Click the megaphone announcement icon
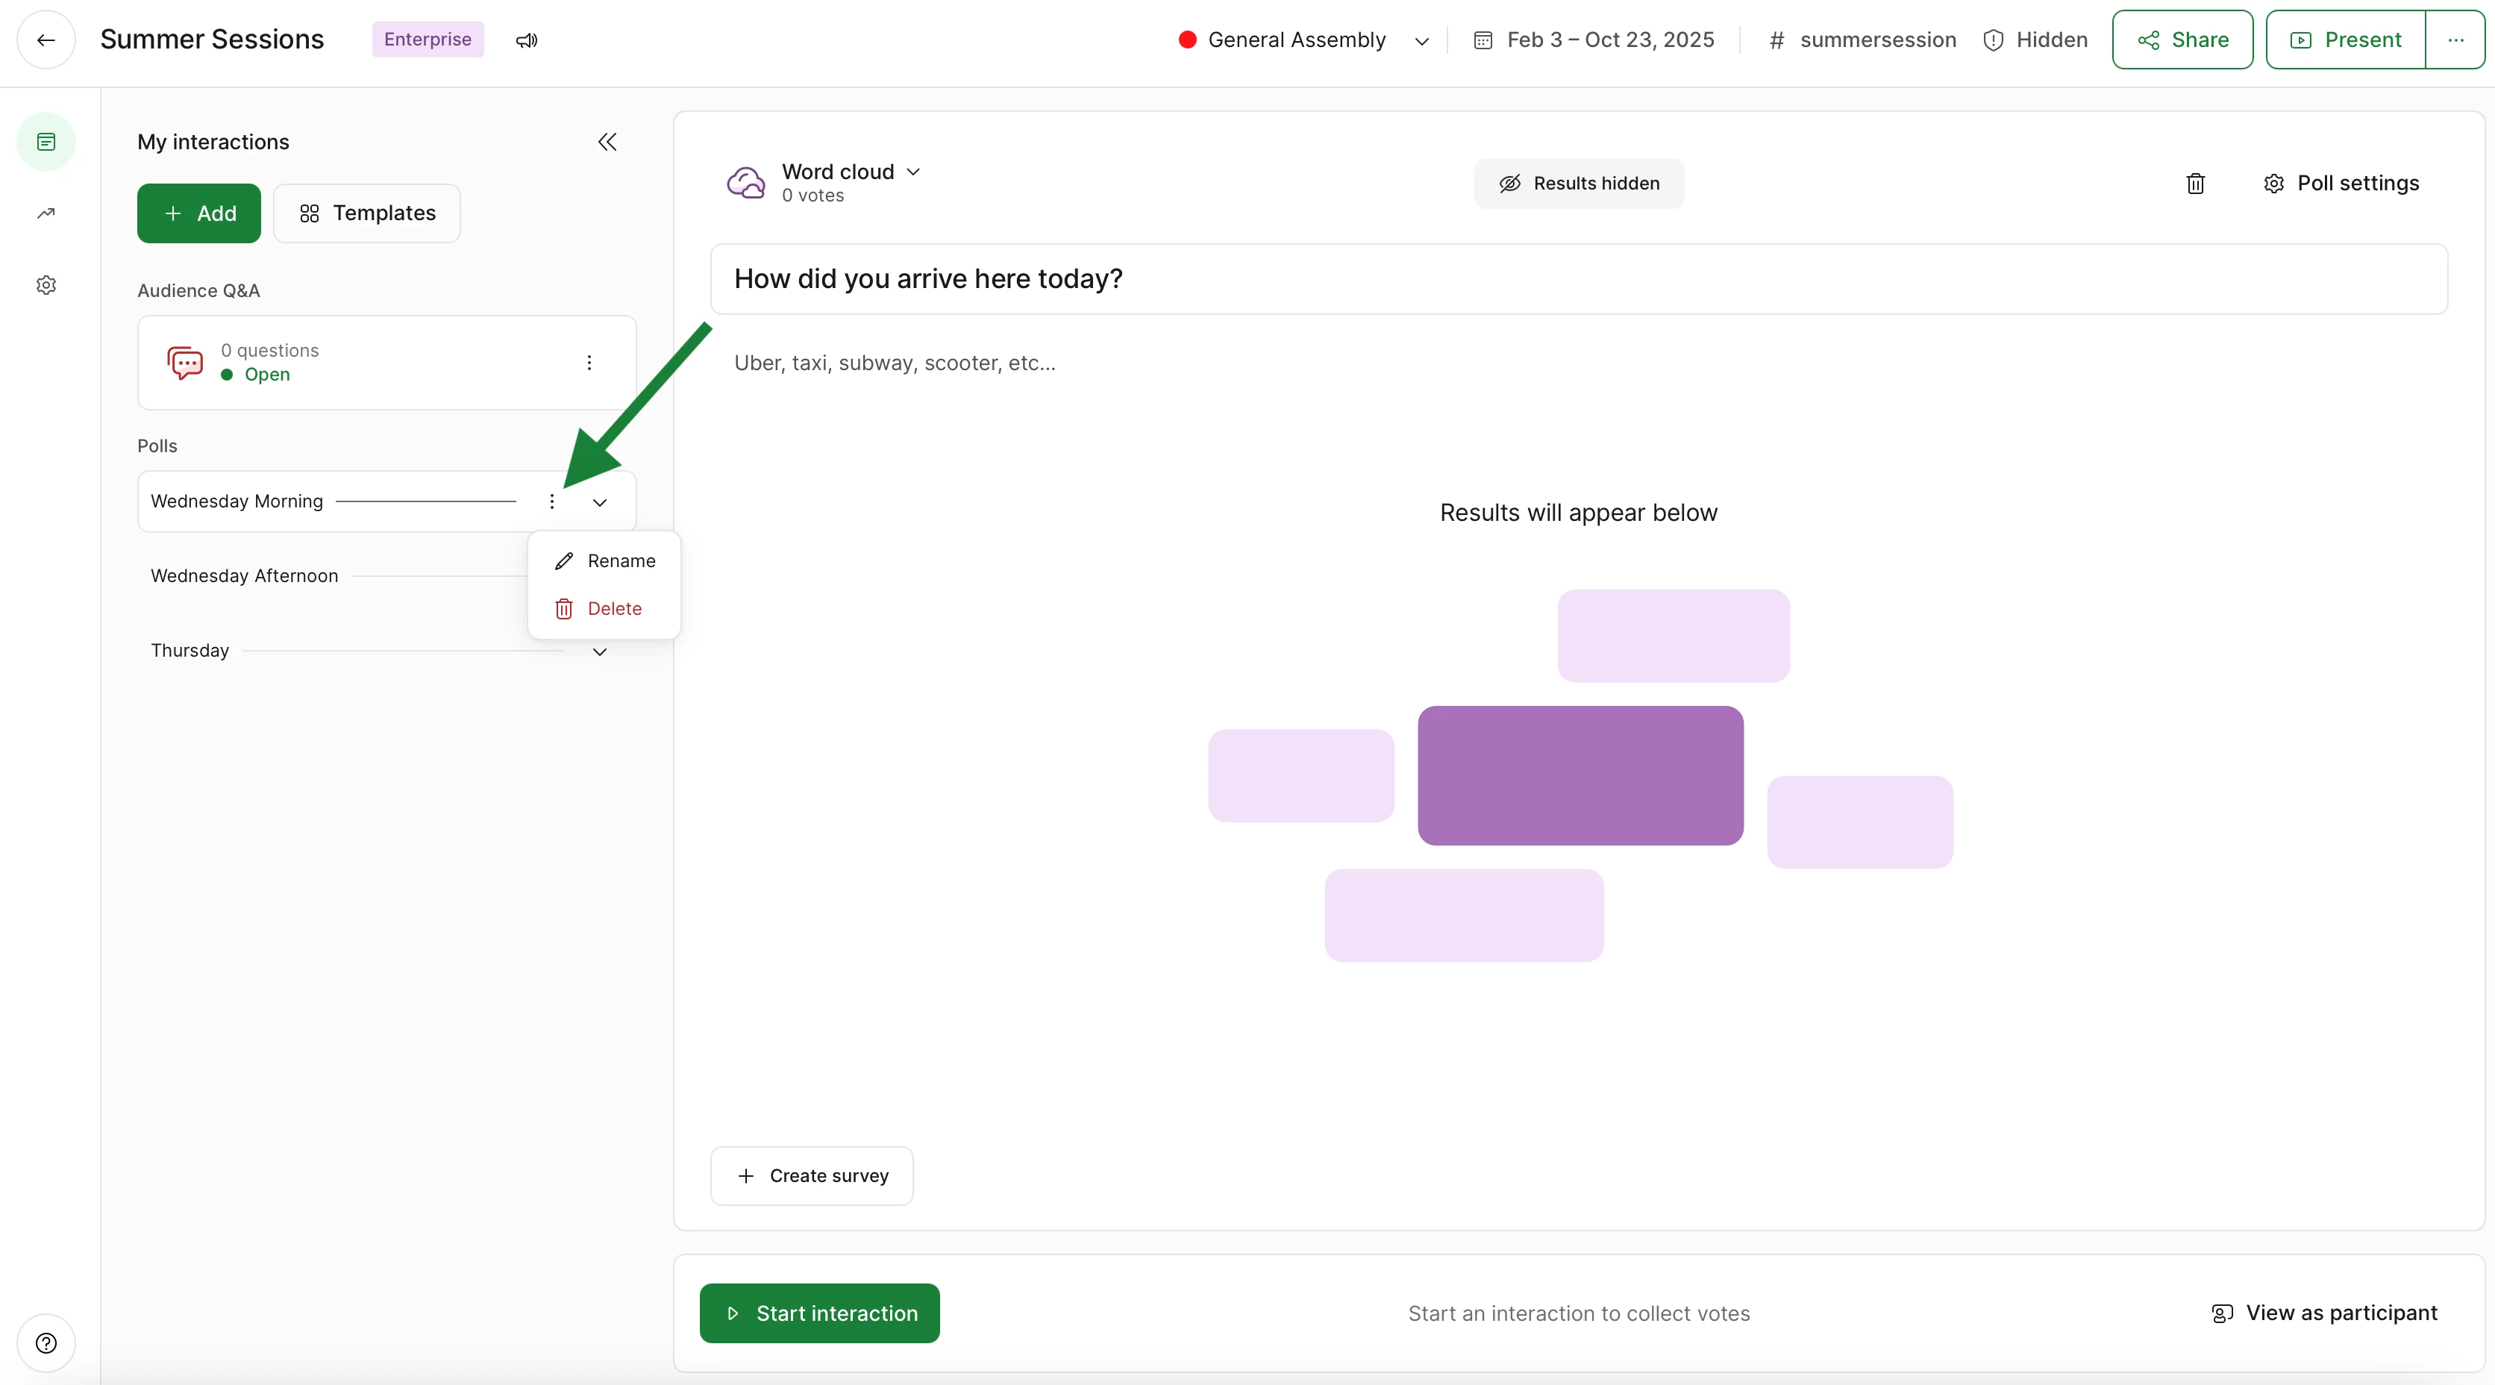Image resolution: width=2495 pixels, height=1385 pixels. tap(526, 40)
